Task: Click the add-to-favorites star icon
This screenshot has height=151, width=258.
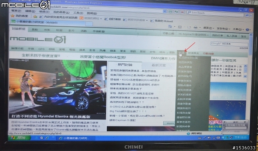Action: pos(35,17)
